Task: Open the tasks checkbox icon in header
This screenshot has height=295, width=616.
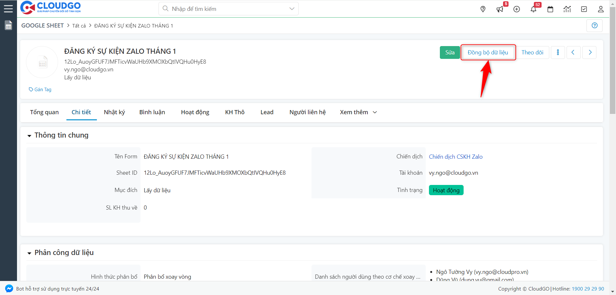Action: (584, 9)
